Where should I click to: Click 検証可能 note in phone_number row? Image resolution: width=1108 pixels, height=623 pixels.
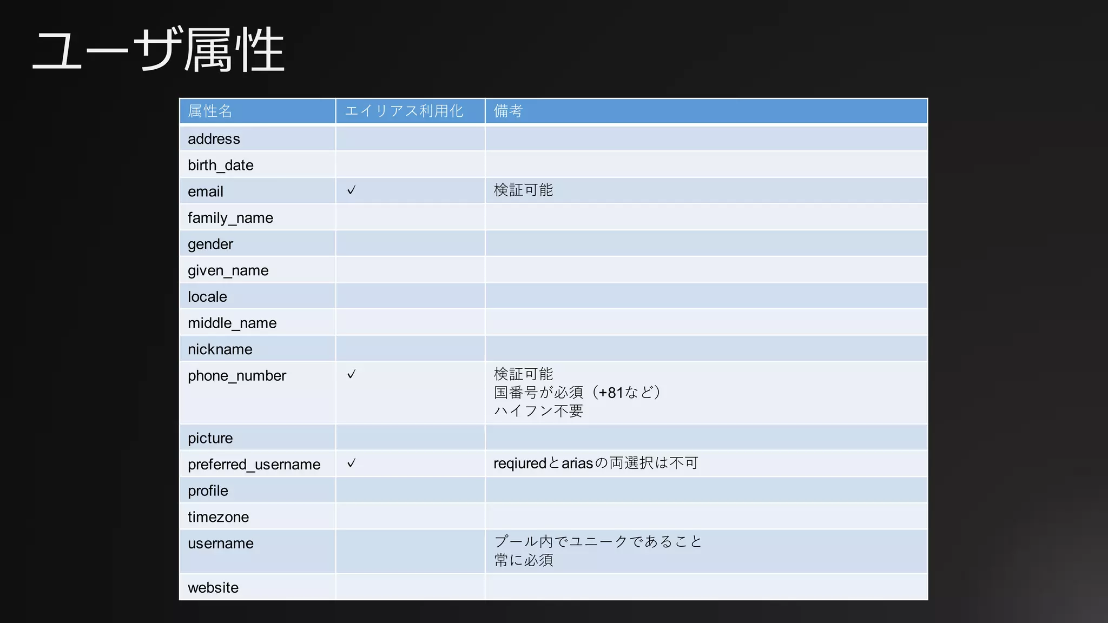pos(523,374)
